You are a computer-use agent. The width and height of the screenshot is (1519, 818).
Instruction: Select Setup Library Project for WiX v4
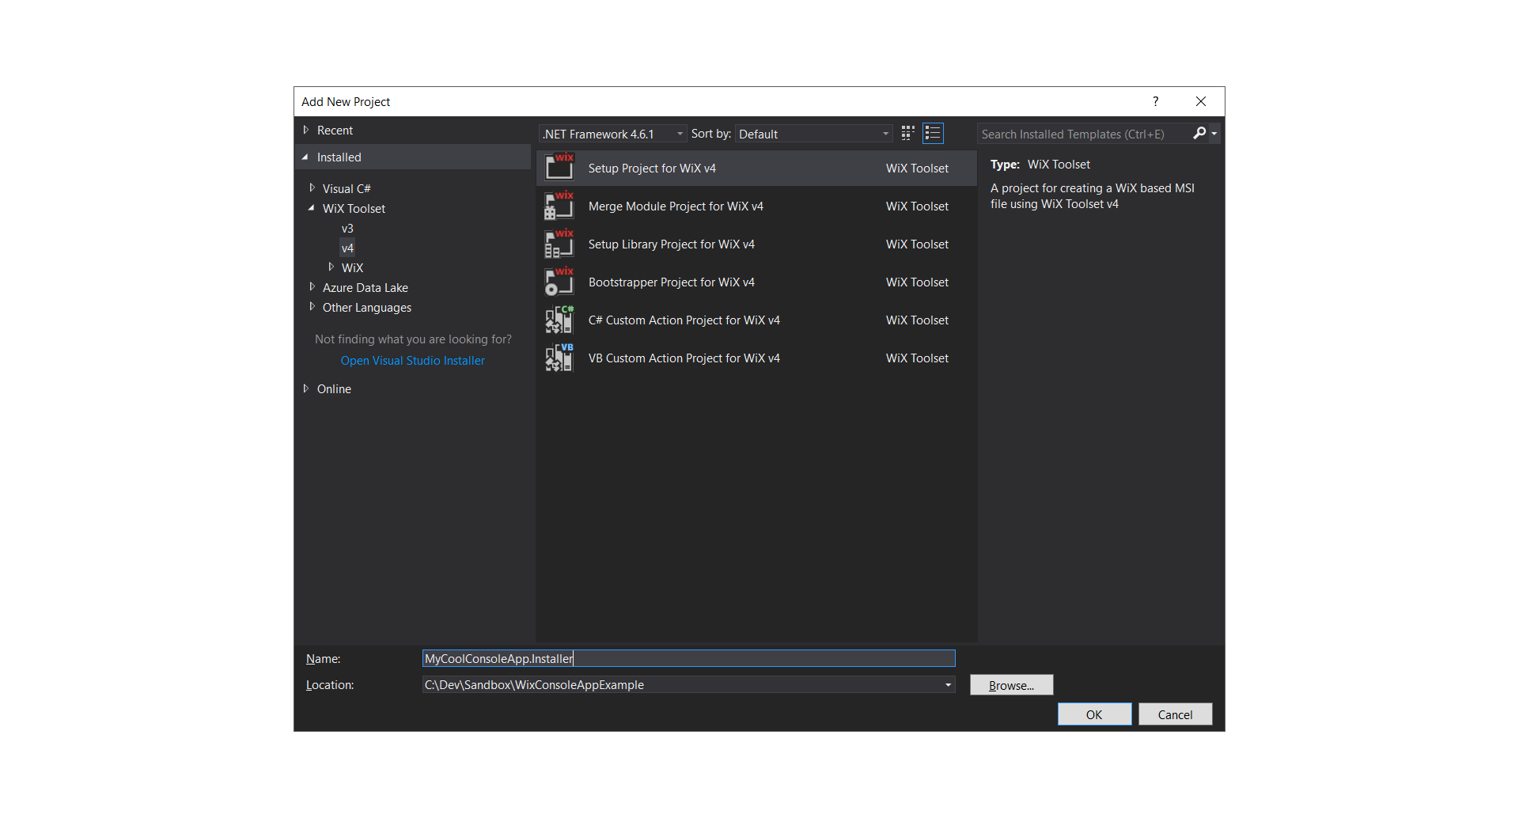pos(756,244)
